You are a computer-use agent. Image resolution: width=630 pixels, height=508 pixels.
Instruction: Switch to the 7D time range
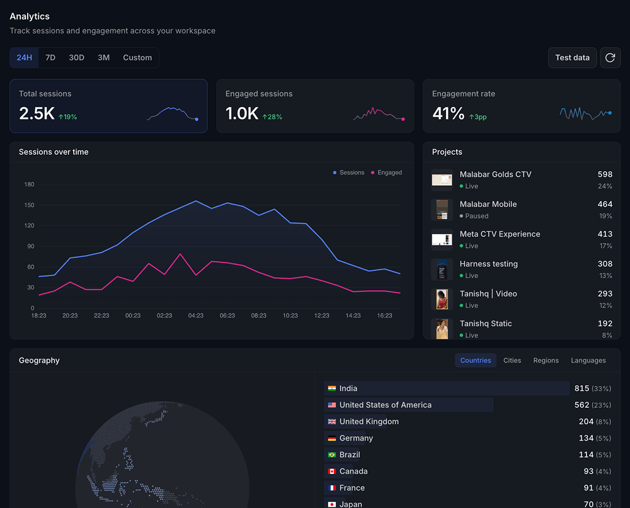click(50, 57)
